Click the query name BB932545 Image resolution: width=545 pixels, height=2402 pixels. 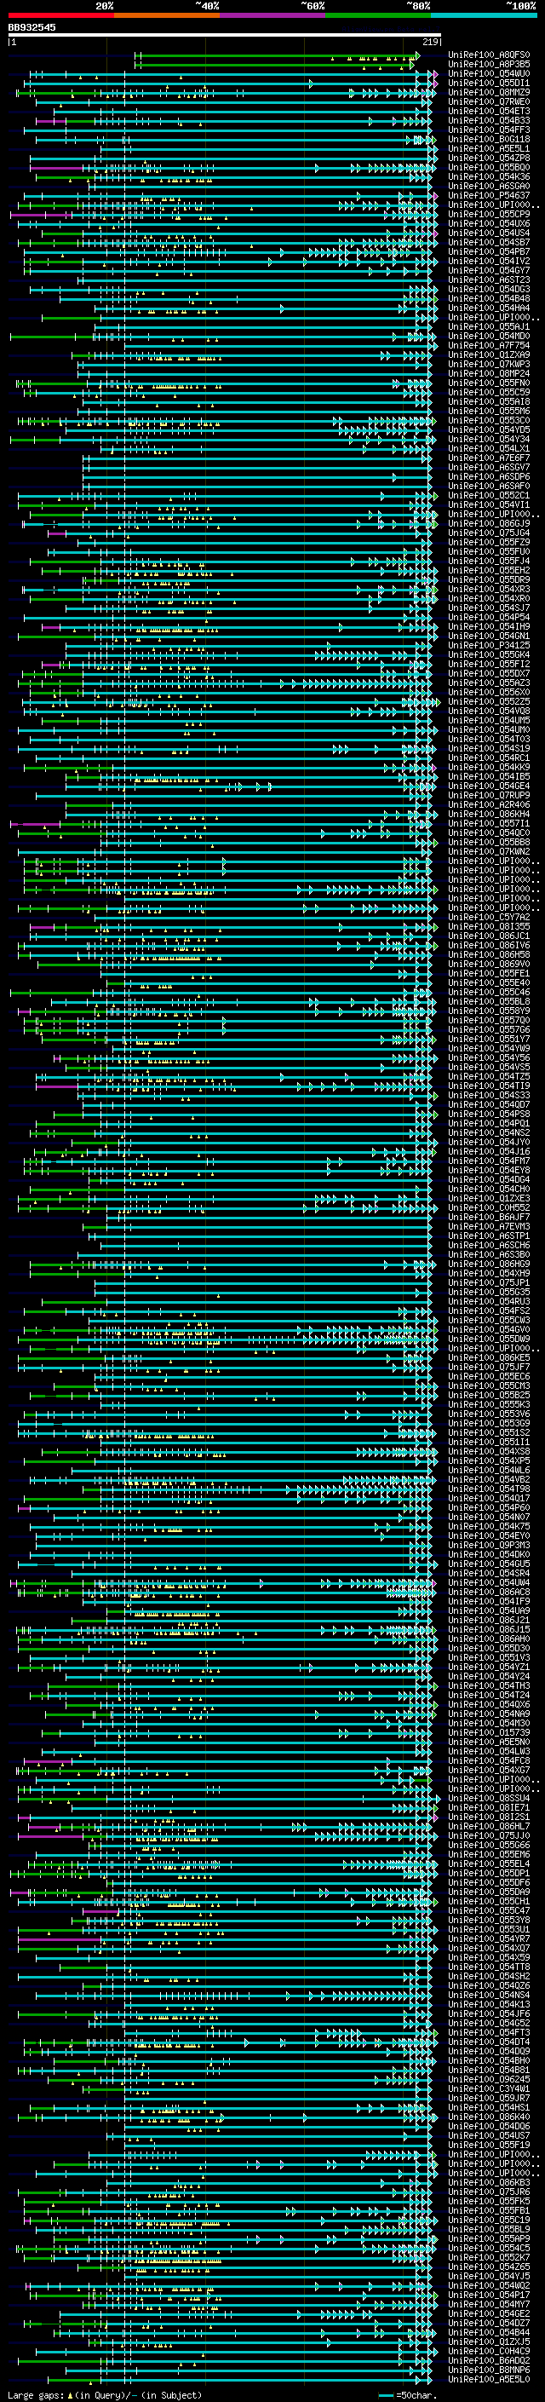click(32, 27)
